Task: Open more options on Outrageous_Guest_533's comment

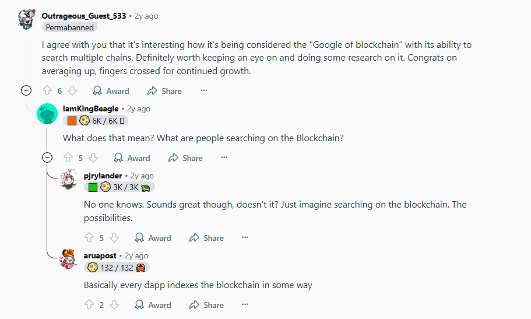Action: click(x=203, y=90)
